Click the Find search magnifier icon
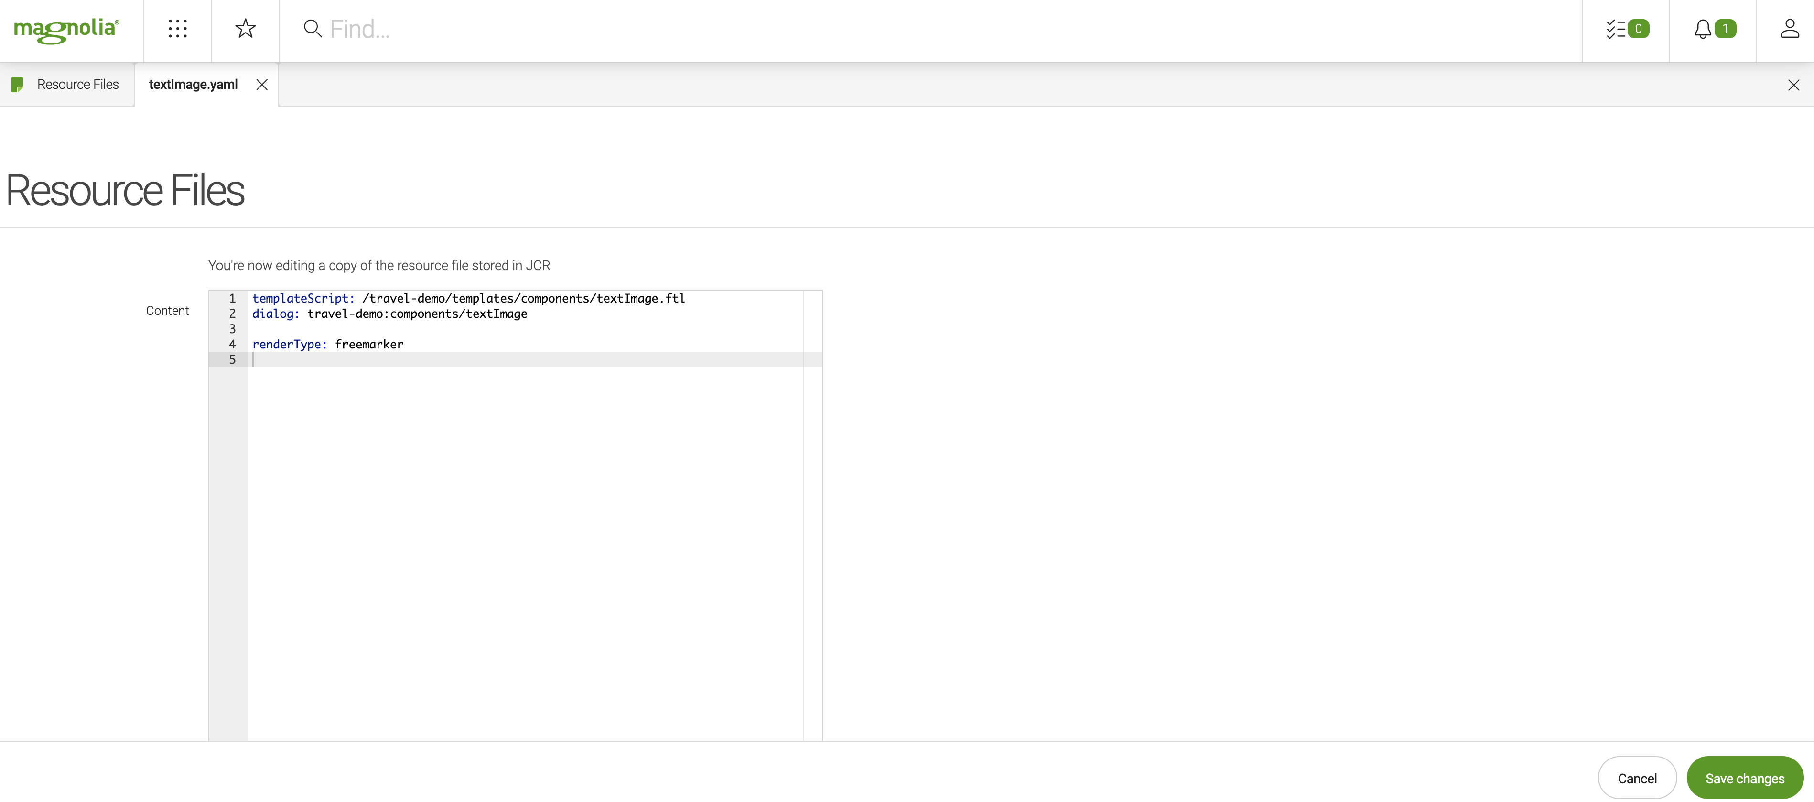The width and height of the screenshot is (1814, 802). [312, 29]
